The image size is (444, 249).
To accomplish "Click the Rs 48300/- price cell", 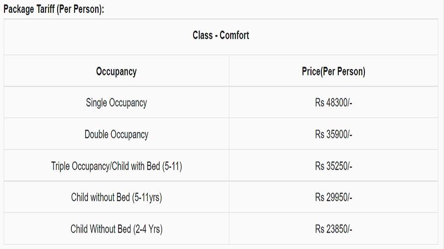I will pyautogui.click(x=334, y=102).
